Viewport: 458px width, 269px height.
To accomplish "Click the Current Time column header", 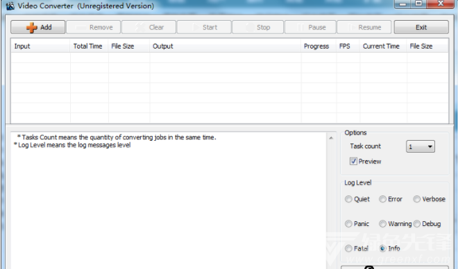I will (383, 46).
